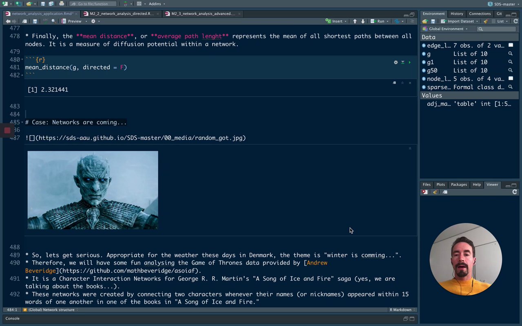The image size is (522, 326).
Task: Click the workspace panes layout icon
Action: pos(139,4)
